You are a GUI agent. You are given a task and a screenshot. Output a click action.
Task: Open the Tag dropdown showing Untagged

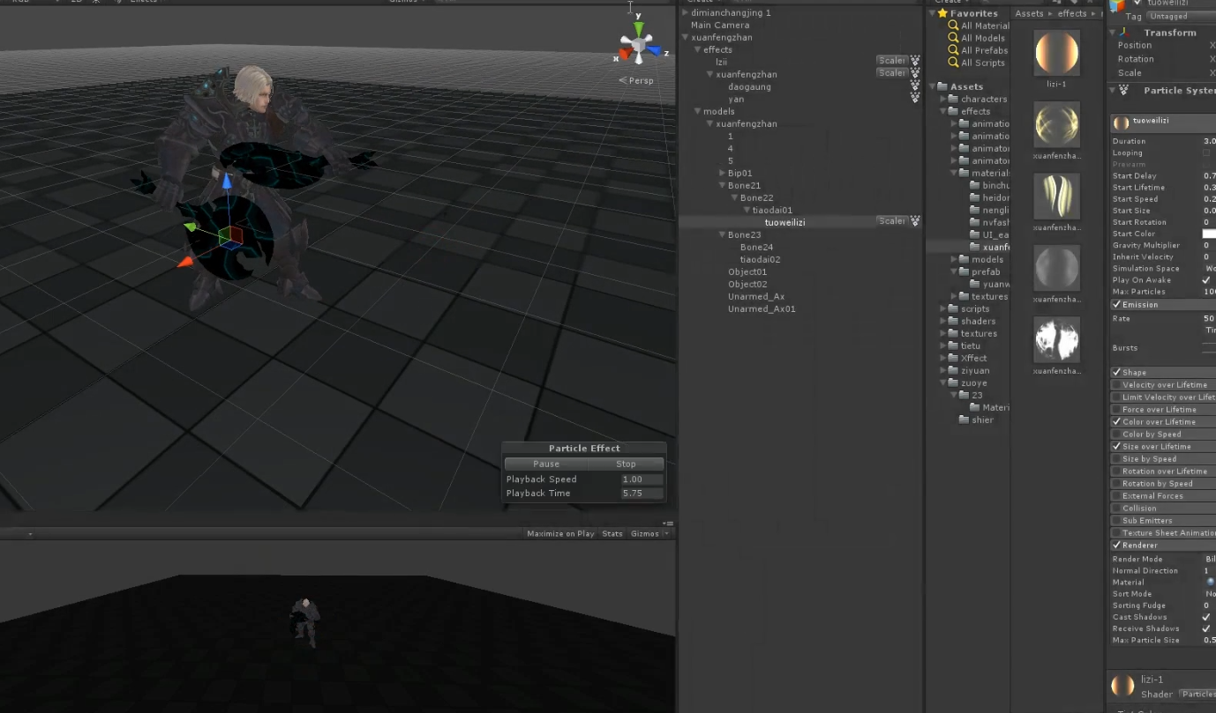tap(1181, 16)
